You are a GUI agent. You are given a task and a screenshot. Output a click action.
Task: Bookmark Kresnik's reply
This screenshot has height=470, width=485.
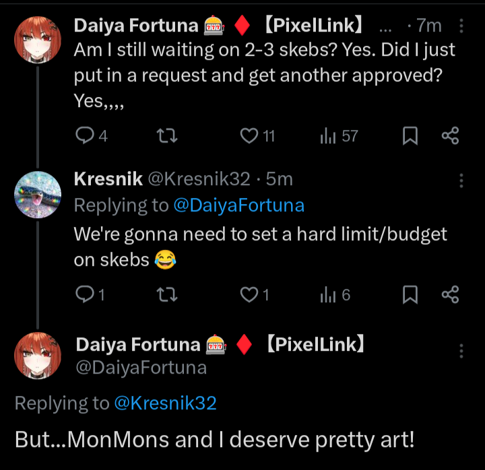point(410,295)
